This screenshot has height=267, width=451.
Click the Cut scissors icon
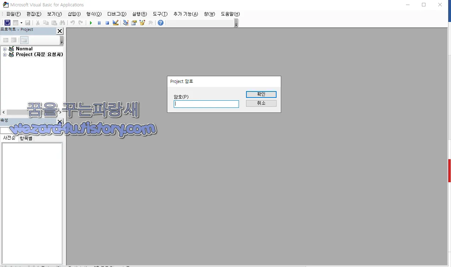(38, 23)
